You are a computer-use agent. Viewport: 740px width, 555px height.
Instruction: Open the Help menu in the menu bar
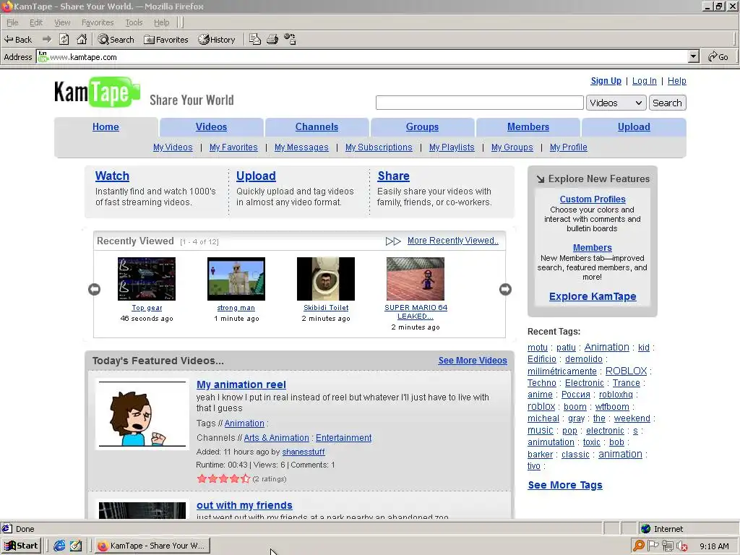(x=161, y=22)
